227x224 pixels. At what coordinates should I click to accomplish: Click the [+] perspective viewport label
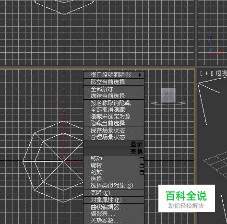(x=206, y=73)
